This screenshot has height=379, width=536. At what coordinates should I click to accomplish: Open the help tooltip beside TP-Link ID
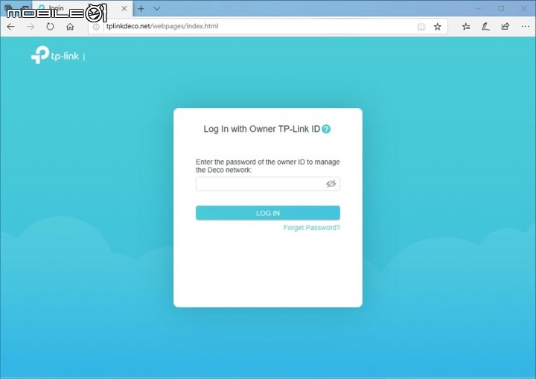326,129
